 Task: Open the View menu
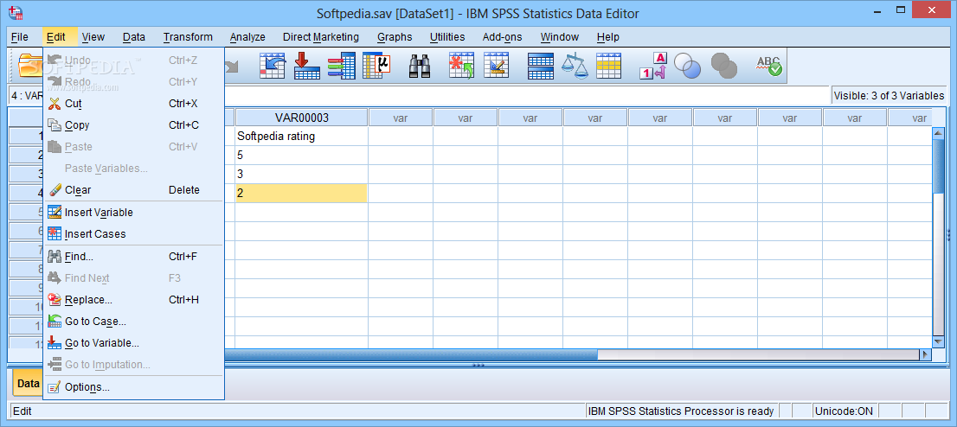point(93,37)
